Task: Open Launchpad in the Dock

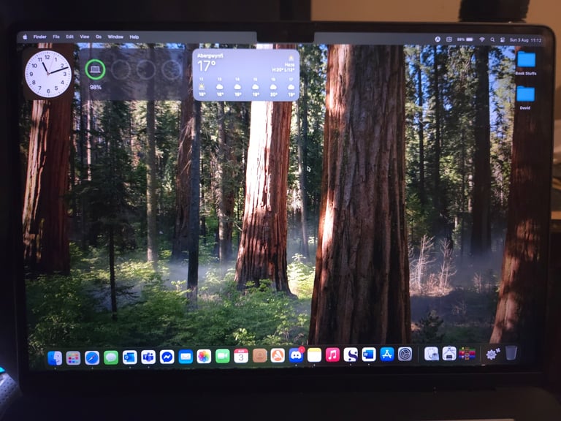Action: click(73, 357)
